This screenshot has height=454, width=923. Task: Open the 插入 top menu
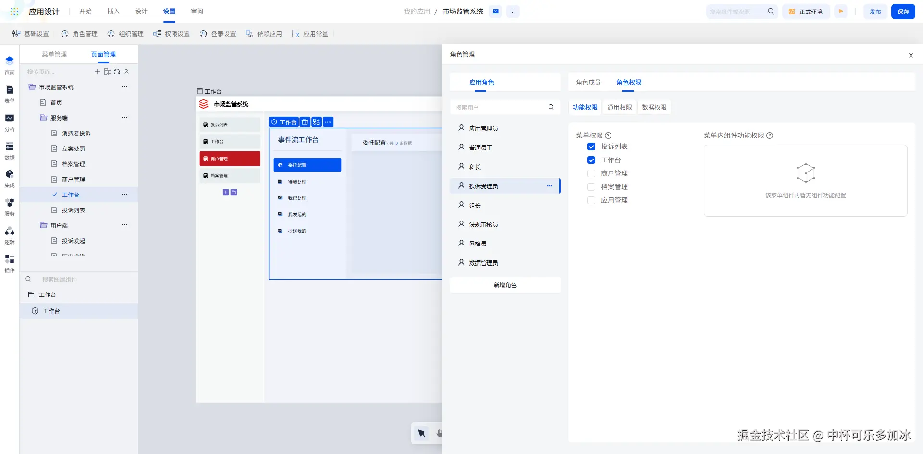113,12
